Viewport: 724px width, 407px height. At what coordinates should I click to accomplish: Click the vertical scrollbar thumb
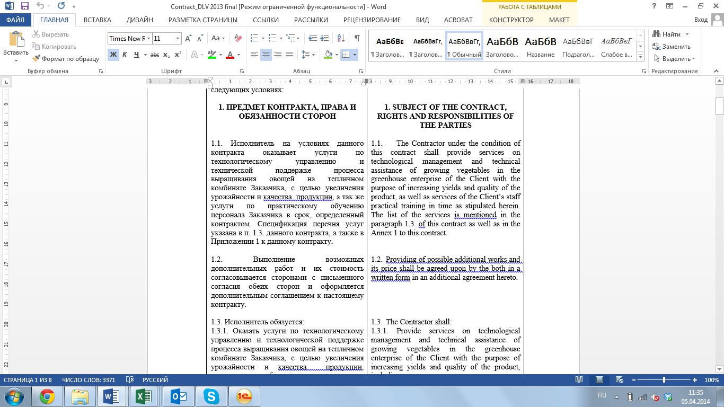[x=719, y=106]
